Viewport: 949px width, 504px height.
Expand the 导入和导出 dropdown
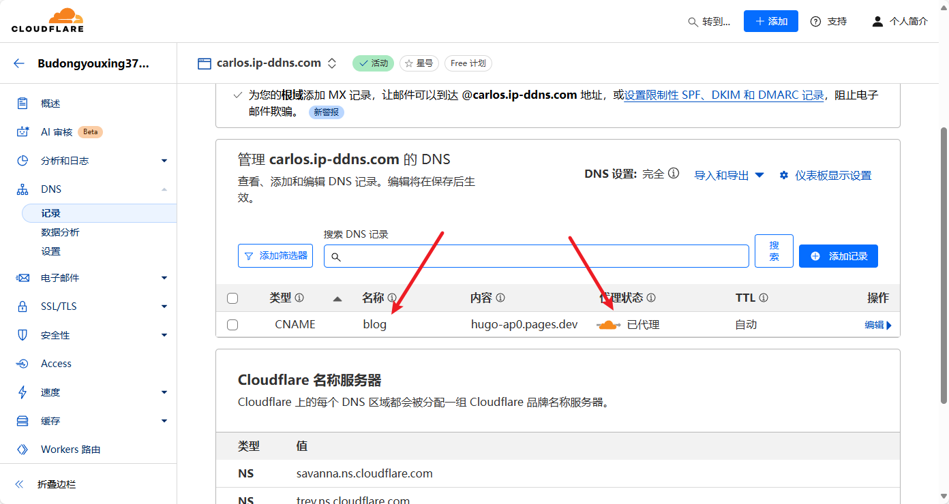coord(729,175)
